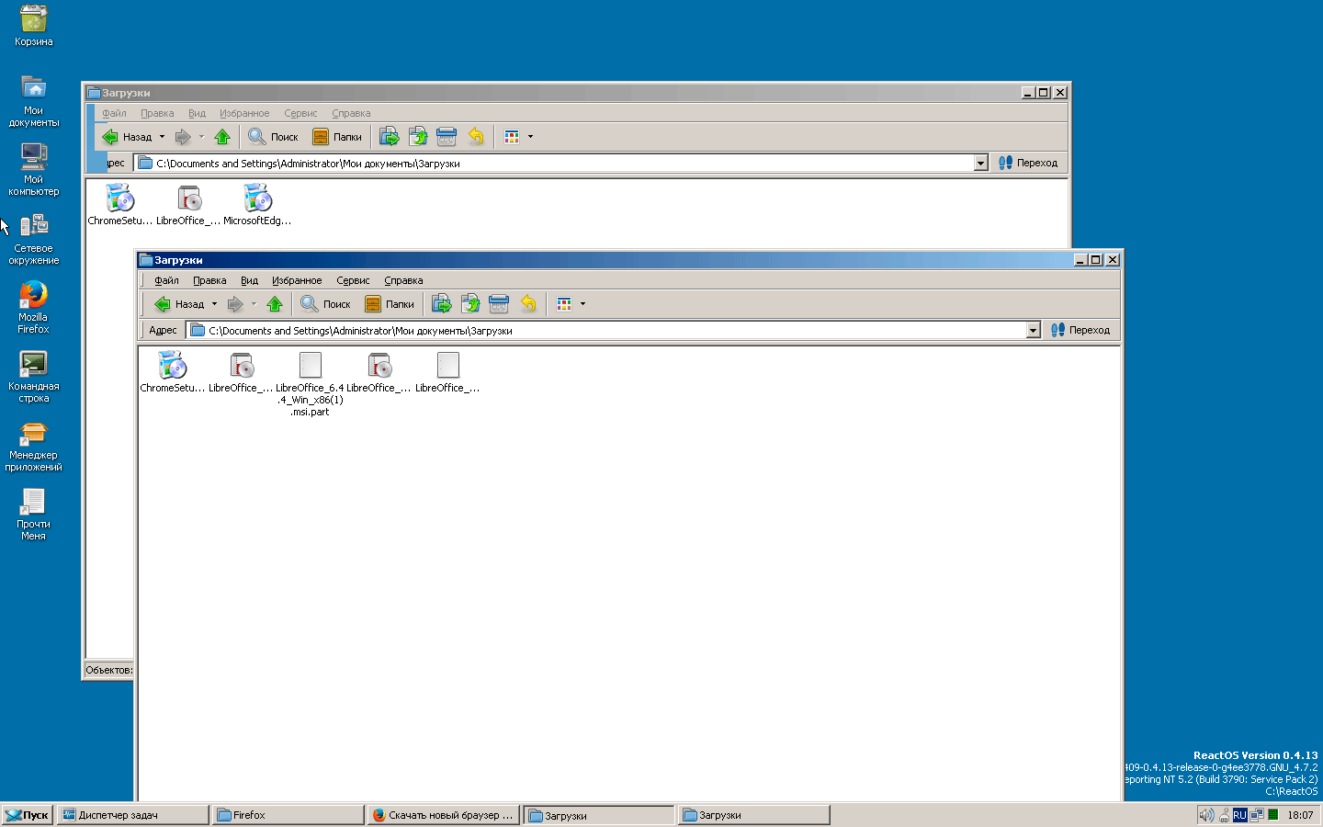Click RU keyboard layout indicator in tray

point(1240,815)
